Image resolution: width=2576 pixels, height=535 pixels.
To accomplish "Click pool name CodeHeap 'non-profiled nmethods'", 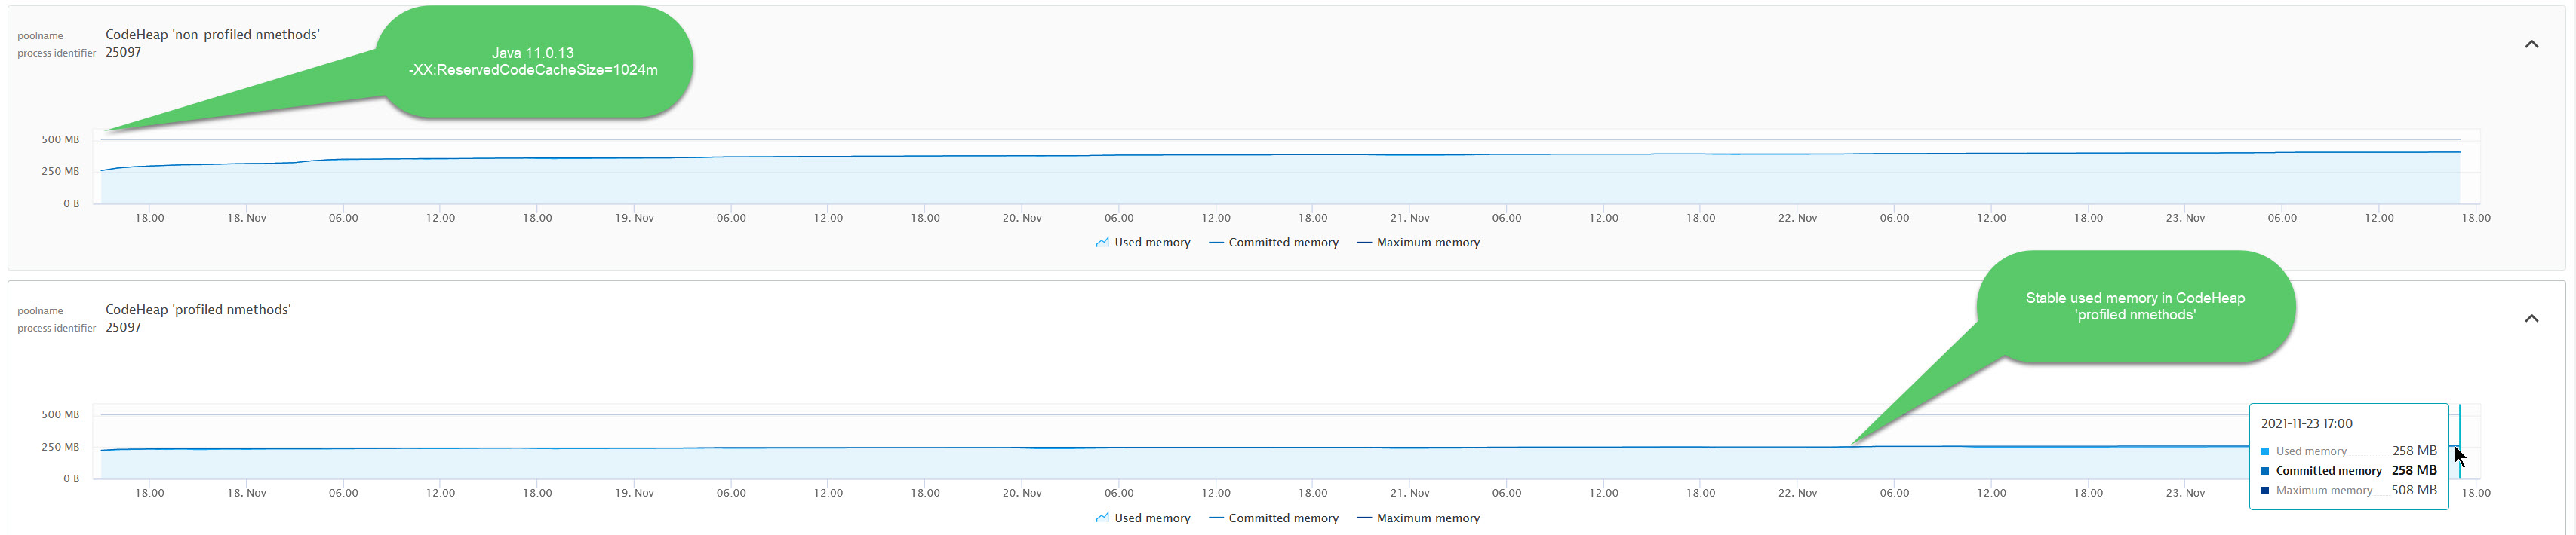I will point(213,35).
